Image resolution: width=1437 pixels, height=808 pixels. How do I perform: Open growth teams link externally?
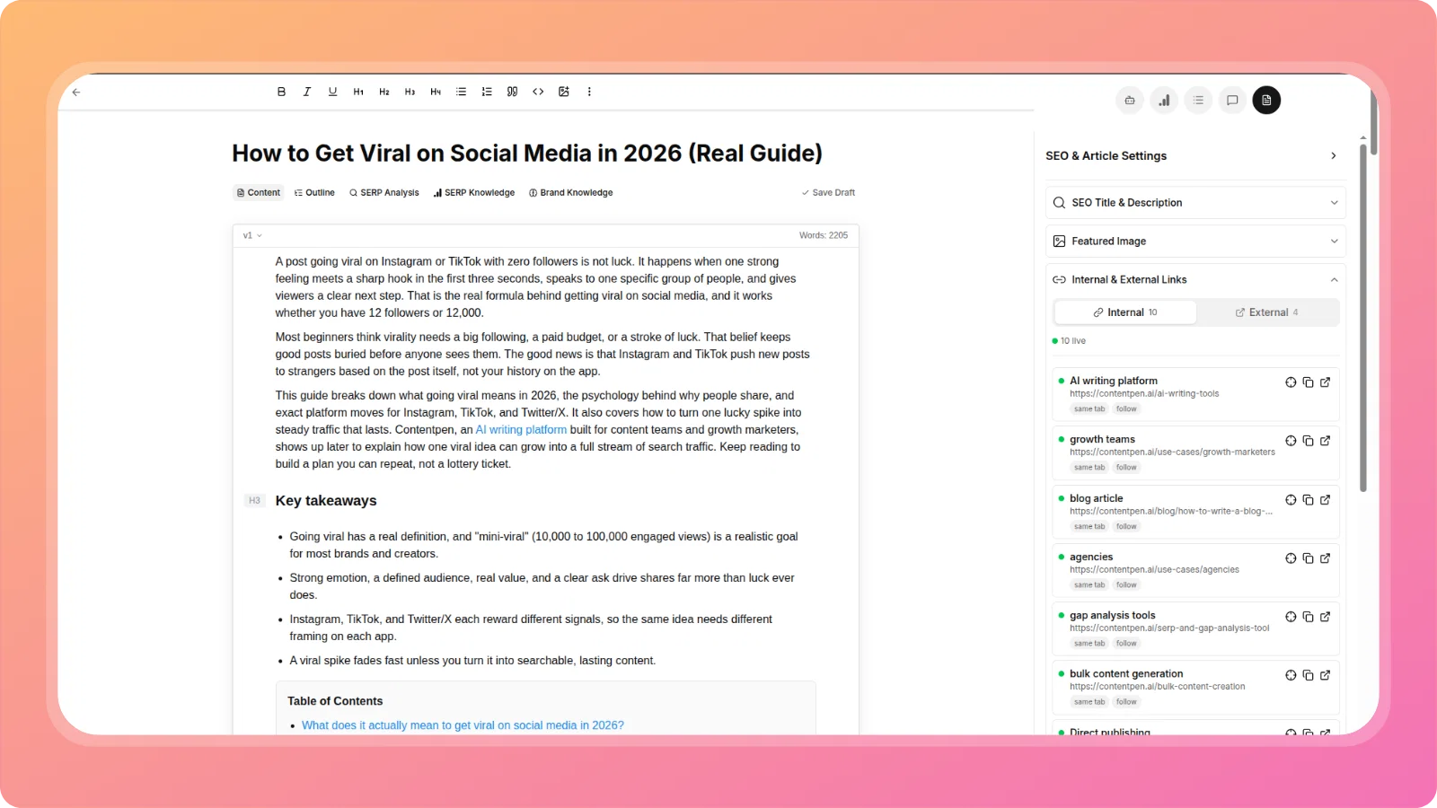click(x=1325, y=441)
